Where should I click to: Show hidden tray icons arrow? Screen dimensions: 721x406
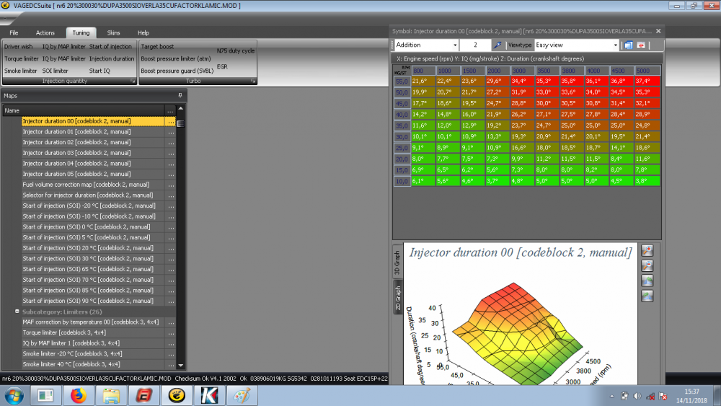pos(611,396)
